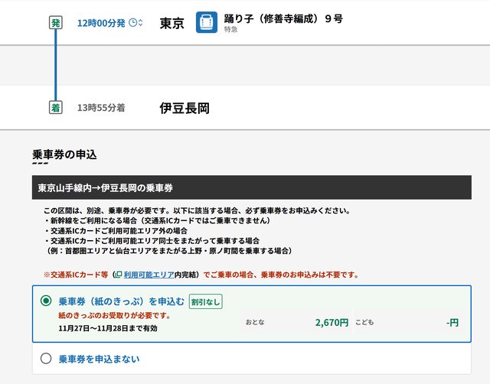Click the 12時00分発 departure time text
This screenshot has width=490, height=384.
tap(102, 23)
